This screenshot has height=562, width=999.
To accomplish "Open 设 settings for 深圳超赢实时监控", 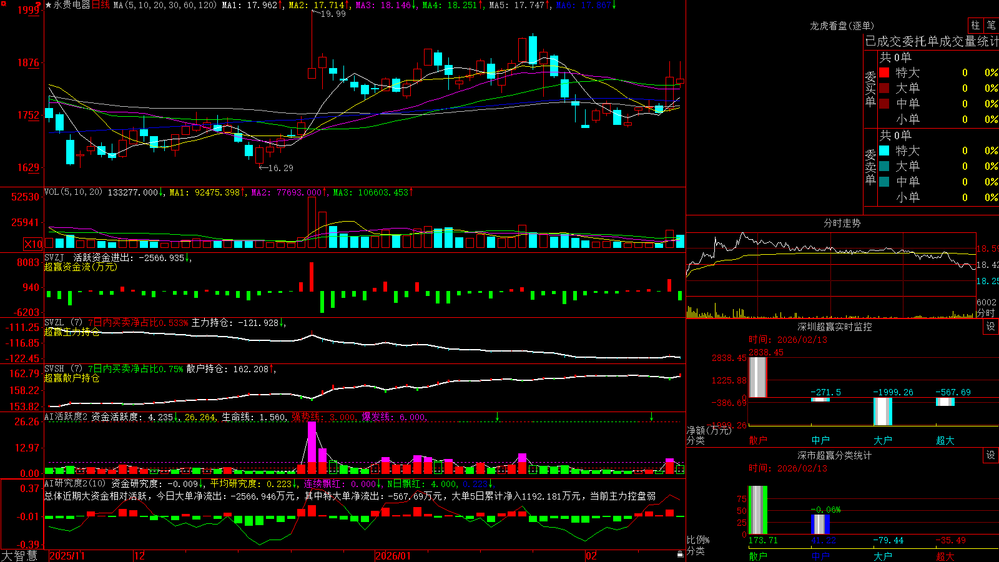I will pos(991,327).
